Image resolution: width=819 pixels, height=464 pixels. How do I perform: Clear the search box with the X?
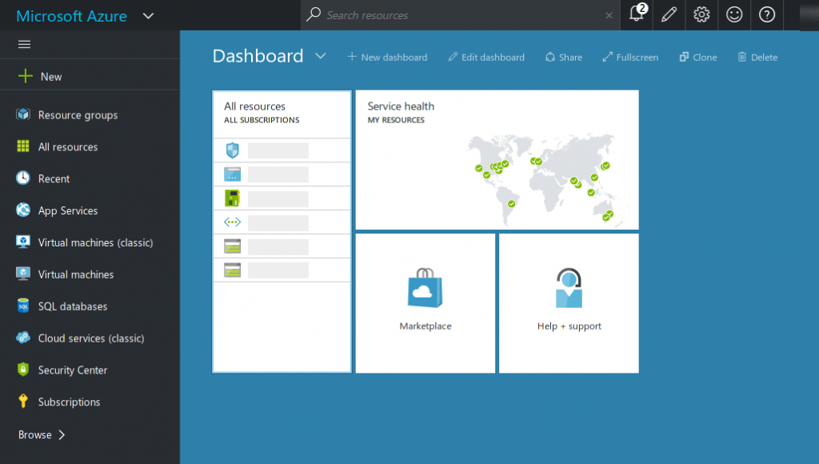tap(609, 16)
